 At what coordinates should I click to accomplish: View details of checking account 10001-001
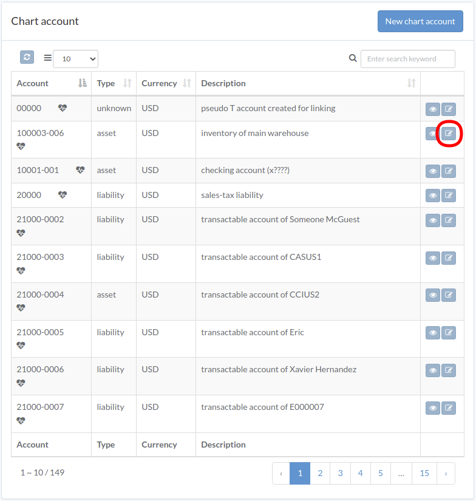(433, 171)
